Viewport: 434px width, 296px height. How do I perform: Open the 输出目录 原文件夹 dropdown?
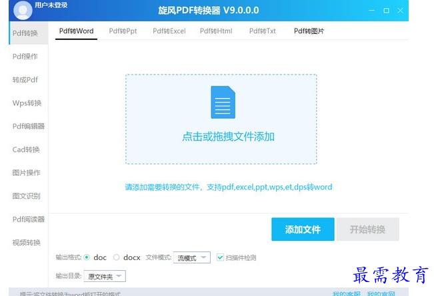(x=105, y=276)
